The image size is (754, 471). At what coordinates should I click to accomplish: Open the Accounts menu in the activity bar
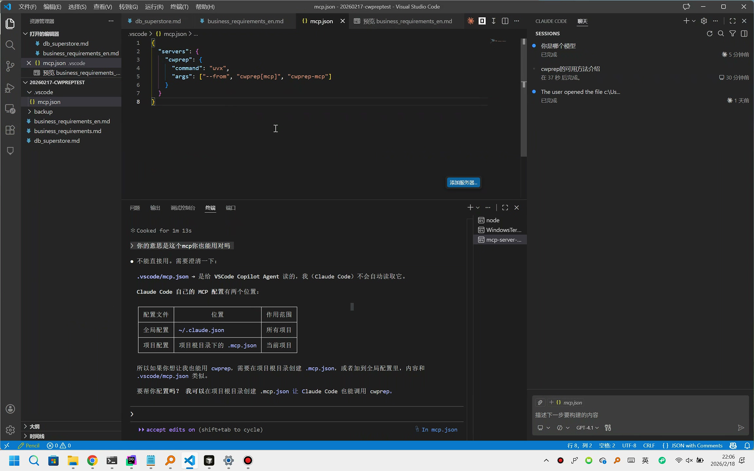click(10, 409)
